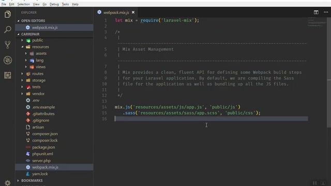
Task: Close the webpack.mix.js editor tab
Action: point(133,12)
